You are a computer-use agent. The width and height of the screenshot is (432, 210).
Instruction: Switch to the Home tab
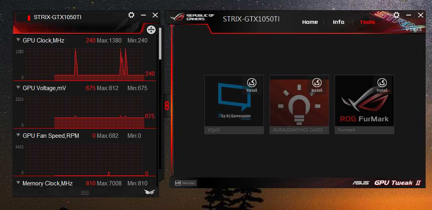coord(310,22)
